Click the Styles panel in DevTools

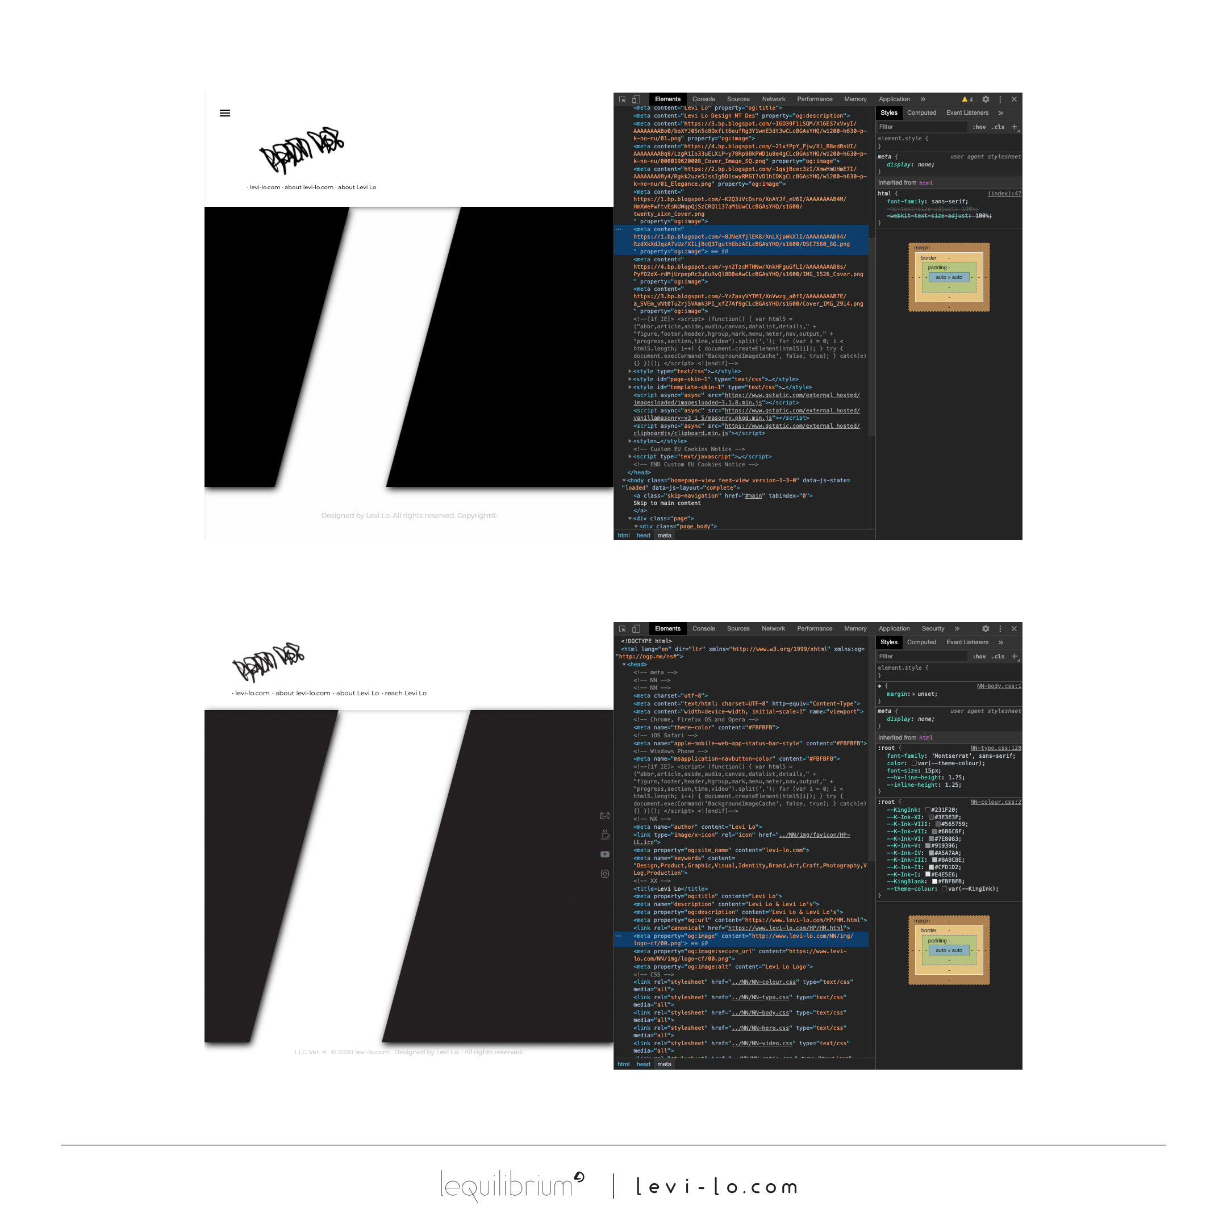click(888, 114)
